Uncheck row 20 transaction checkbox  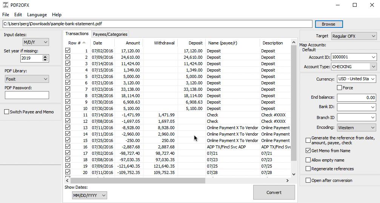(68, 172)
